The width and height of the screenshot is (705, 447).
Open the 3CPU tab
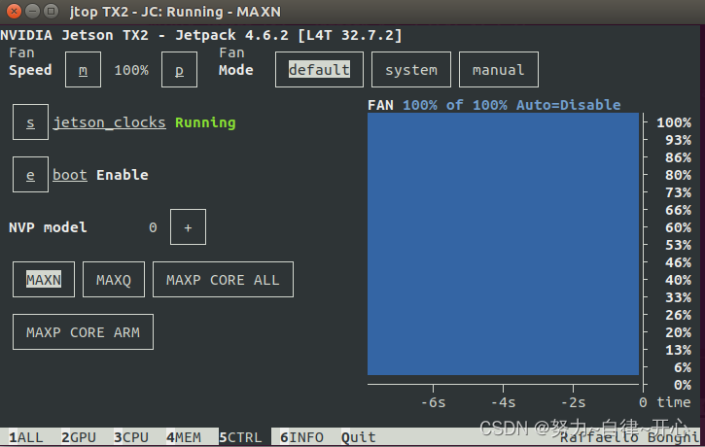click(131, 437)
